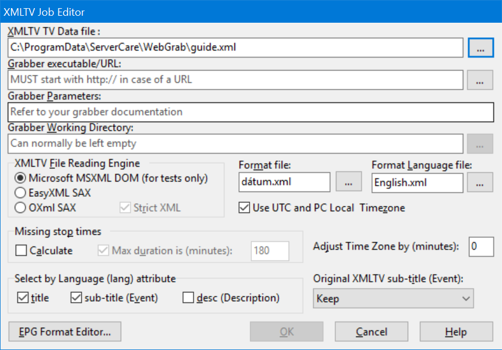Viewport: 502px width, 350px height.
Task: Browse for Format file dátum.xml
Action: pos(349,181)
